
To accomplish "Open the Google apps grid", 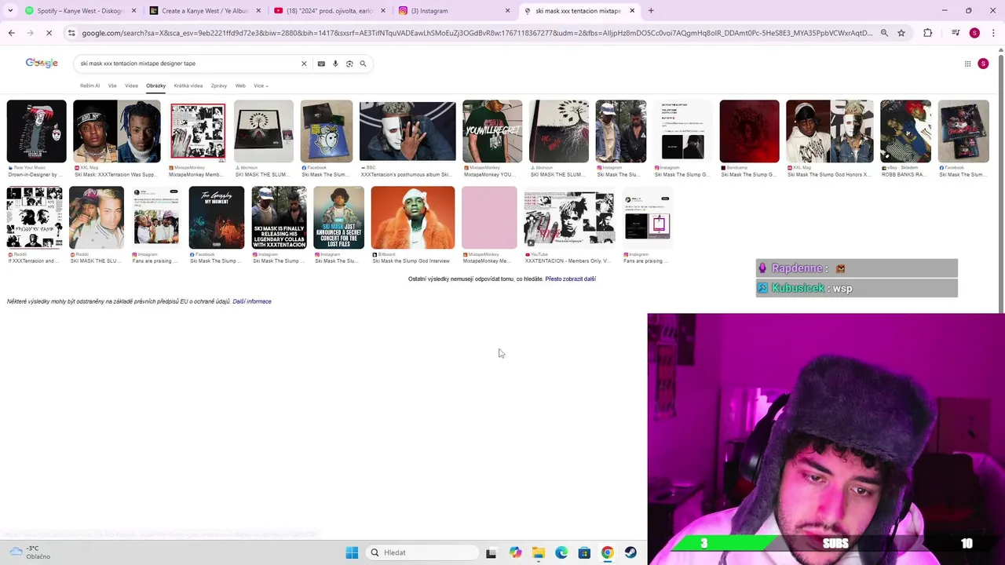I will pyautogui.click(x=967, y=64).
